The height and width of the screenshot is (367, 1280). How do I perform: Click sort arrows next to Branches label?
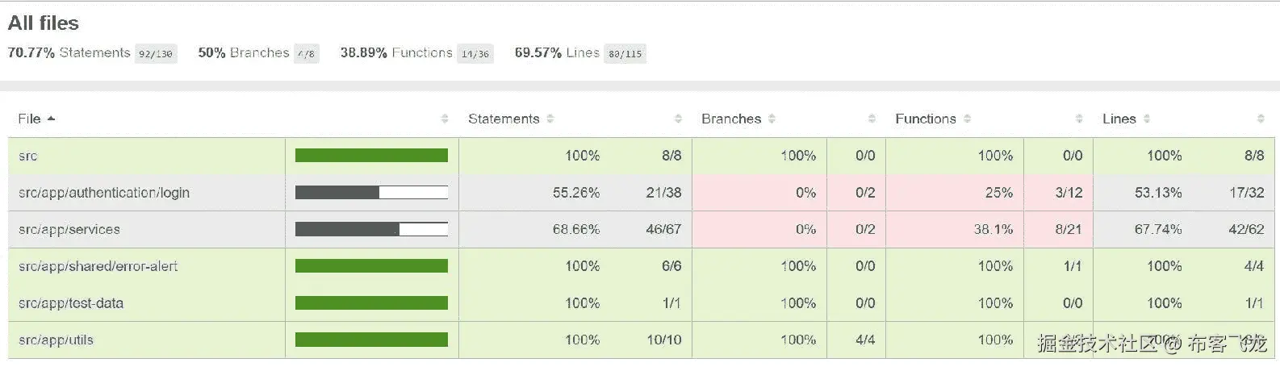[x=772, y=119]
